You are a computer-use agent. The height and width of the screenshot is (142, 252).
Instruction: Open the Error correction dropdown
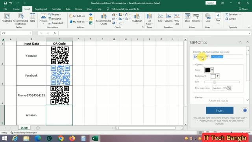click(222, 88)
